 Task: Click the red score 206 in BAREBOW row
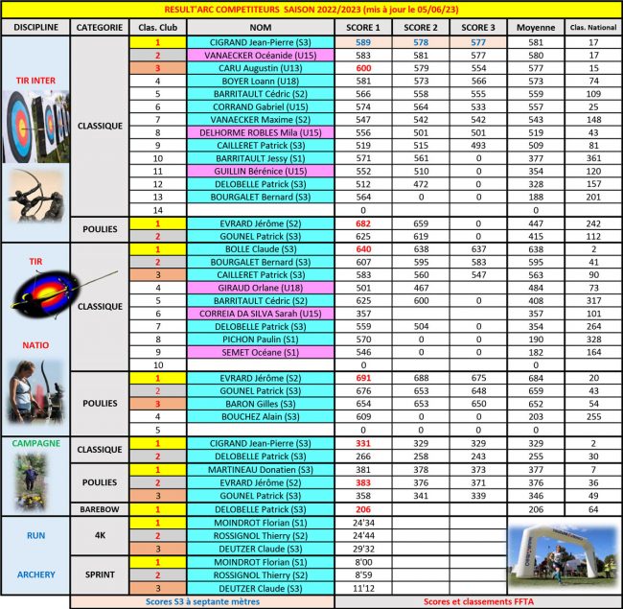pos(363,509)
